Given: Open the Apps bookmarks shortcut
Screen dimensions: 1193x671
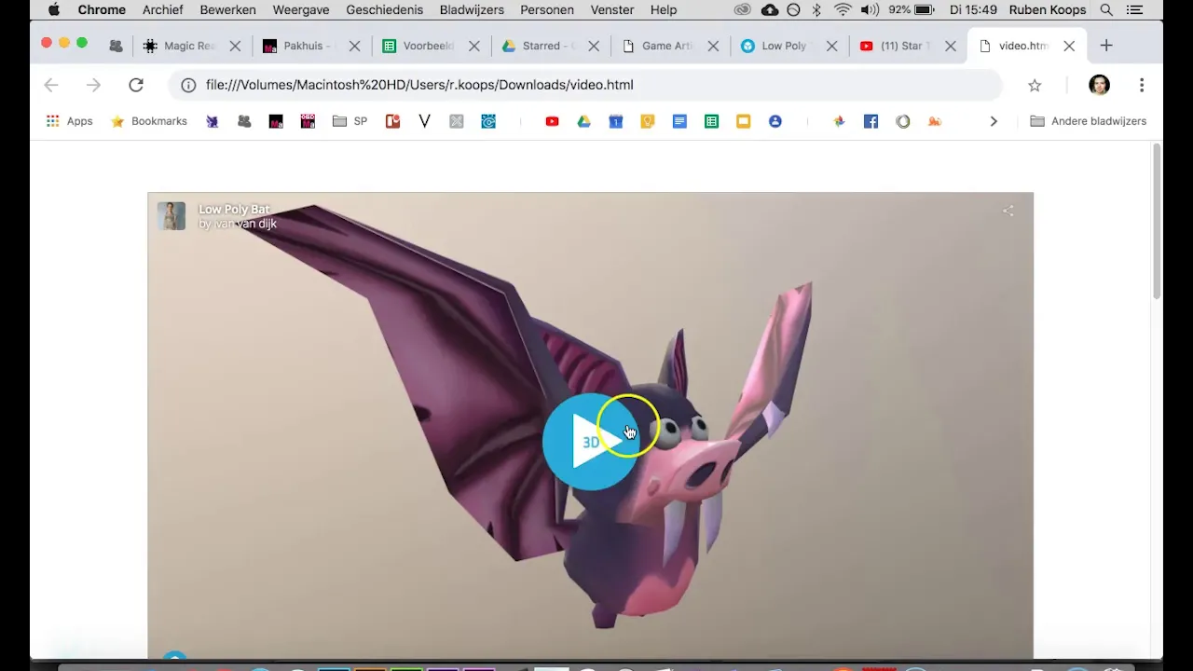Looking at the screenshot, I should point(70,121).
